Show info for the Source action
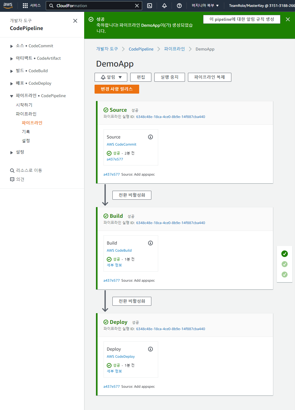Image resolution: width=295 pixels, height=410 pixels. (150, 137)
